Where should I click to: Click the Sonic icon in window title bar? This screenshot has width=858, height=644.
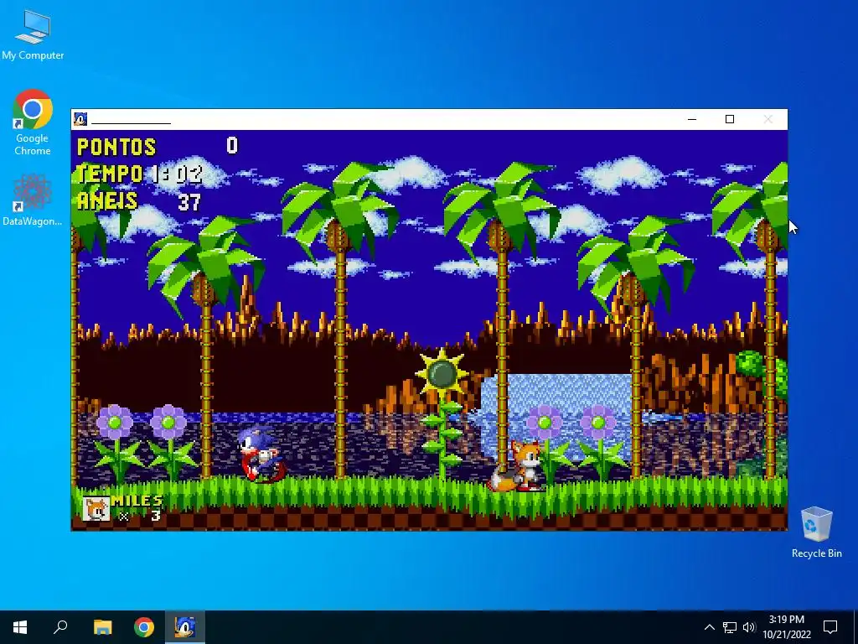pos(81,119)
